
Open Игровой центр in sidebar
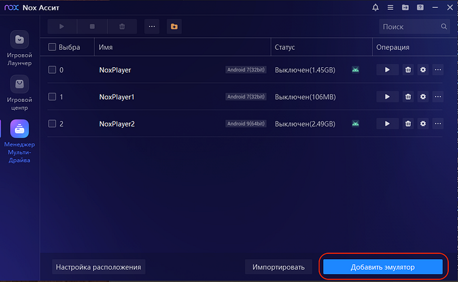20,93
